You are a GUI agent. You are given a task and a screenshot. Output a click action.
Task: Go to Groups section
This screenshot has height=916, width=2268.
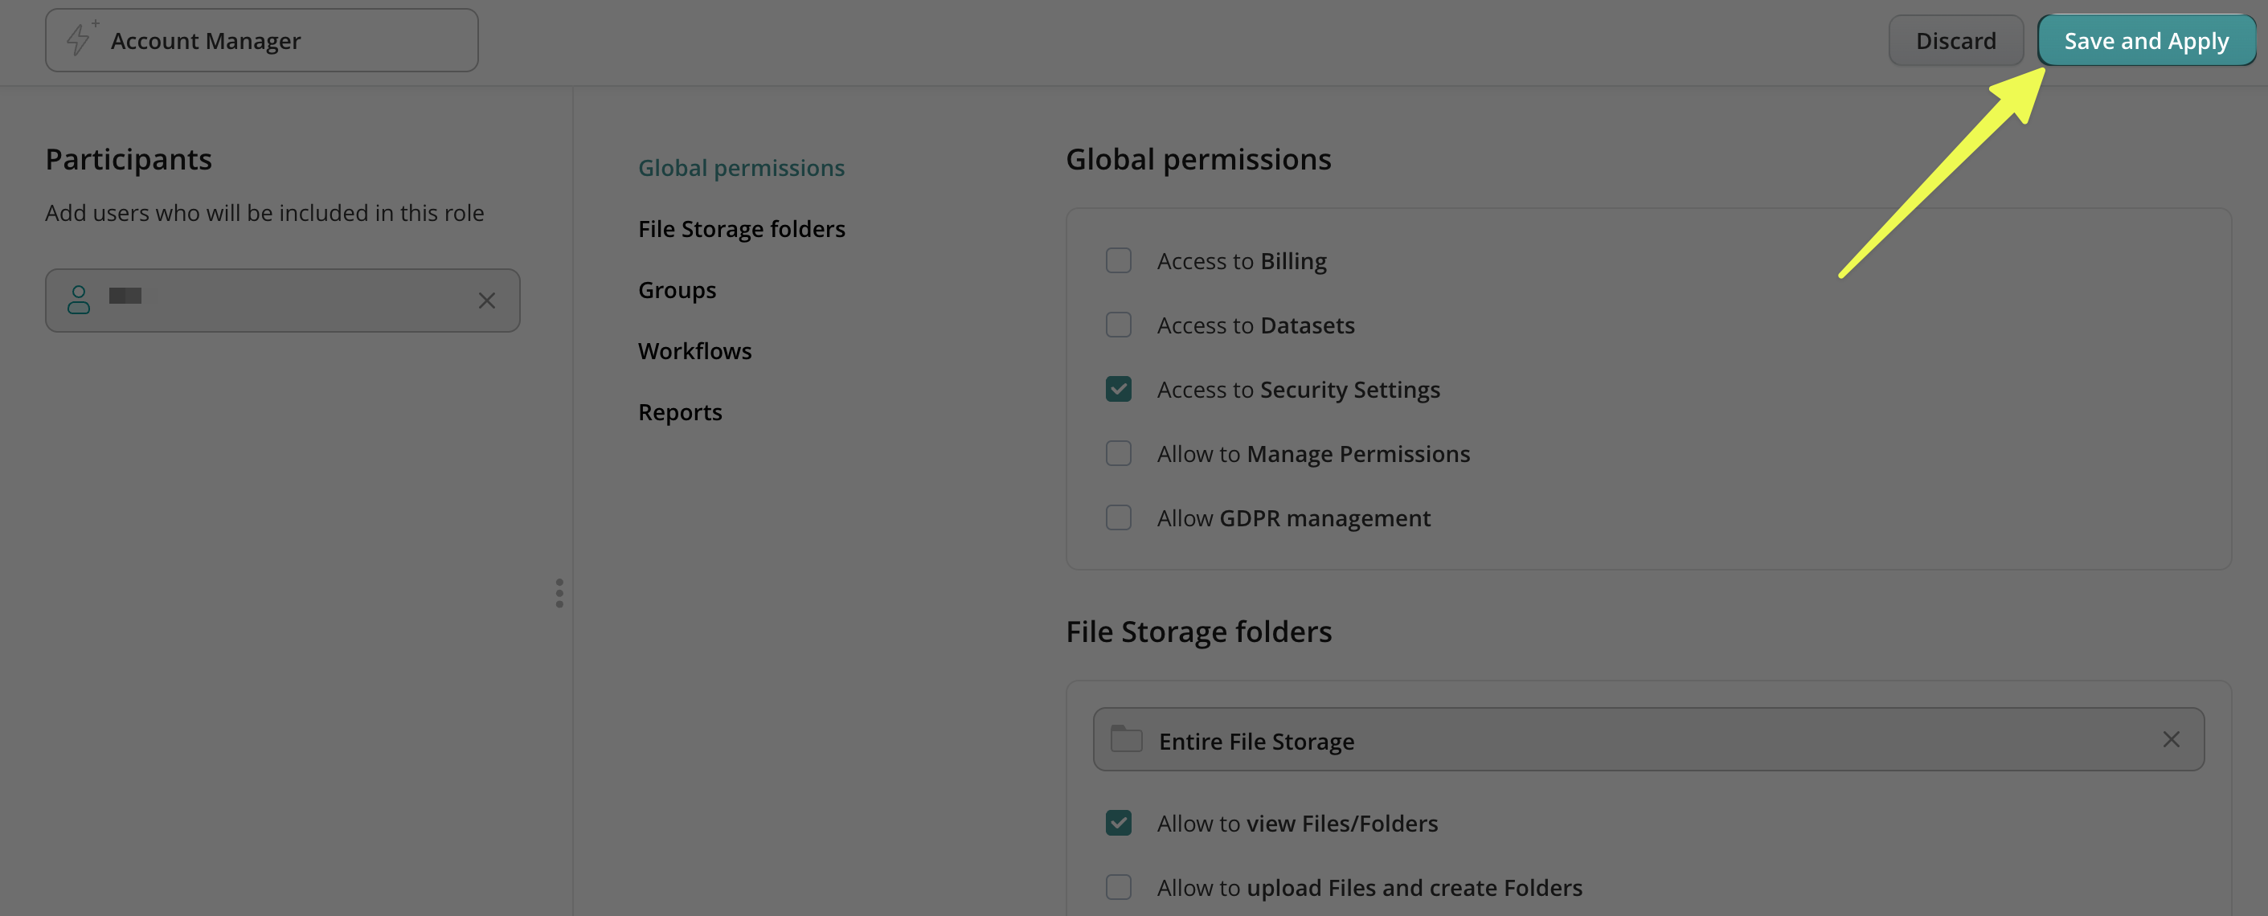pos(676,289)
